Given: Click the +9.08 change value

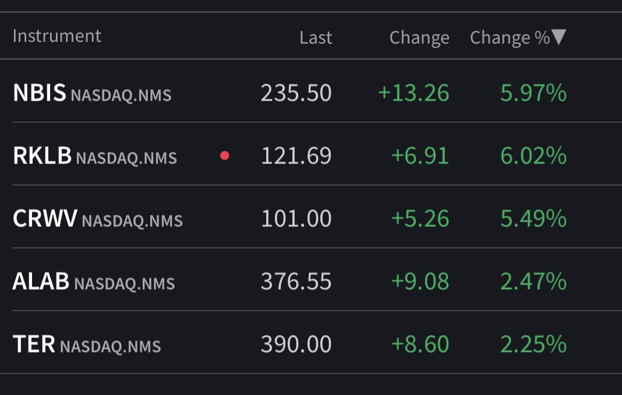Looking at the screenshot, I should [x=420, y=282].
